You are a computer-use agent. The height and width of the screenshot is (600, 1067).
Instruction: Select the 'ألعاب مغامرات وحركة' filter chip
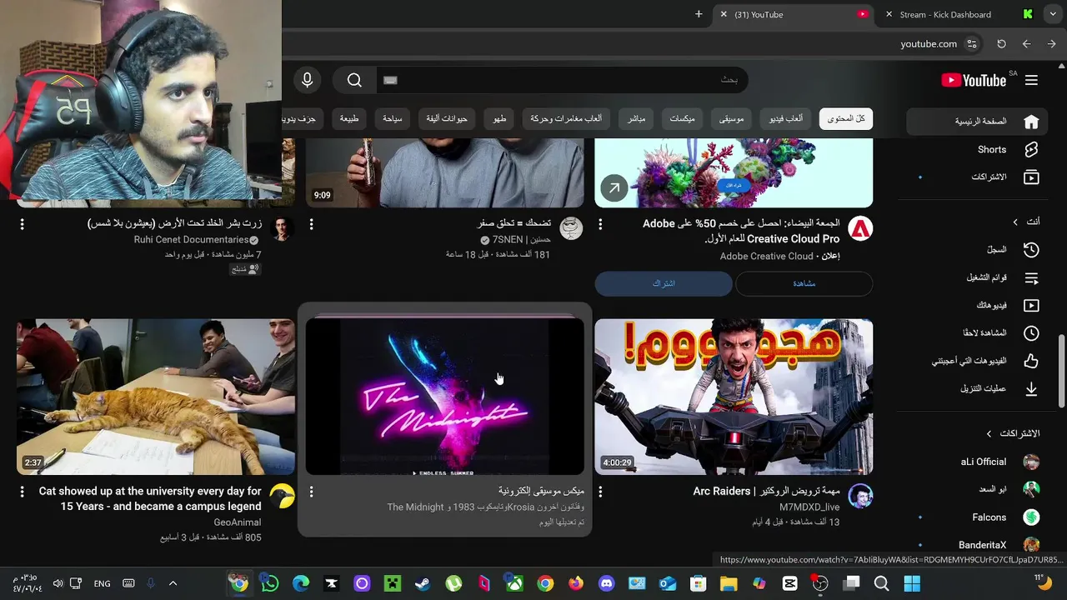(x=566, y=119)
